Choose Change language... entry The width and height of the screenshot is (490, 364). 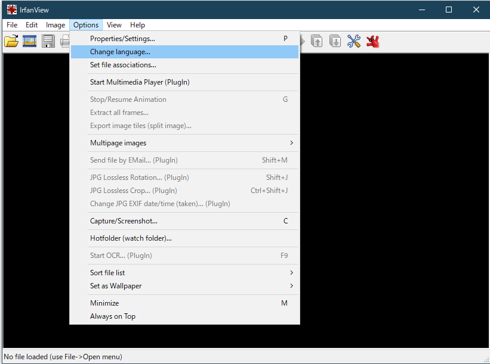[184, 52]
